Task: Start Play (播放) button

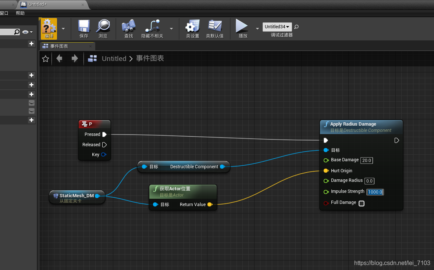Action: [x=242, y=29]
